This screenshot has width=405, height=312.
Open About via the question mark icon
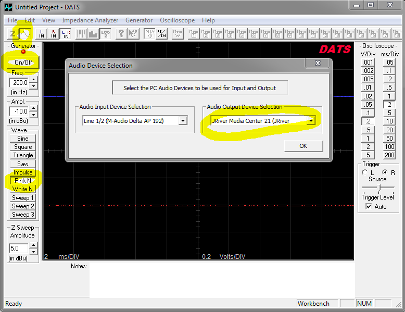click(121, 34)
